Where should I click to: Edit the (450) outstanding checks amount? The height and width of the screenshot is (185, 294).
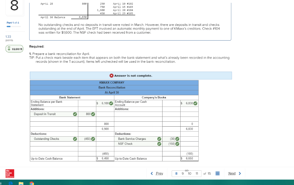tap(87, 139)
